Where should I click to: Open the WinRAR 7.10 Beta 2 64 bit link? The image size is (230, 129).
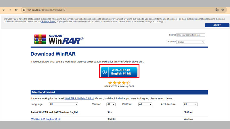click(x=79, y=98)
